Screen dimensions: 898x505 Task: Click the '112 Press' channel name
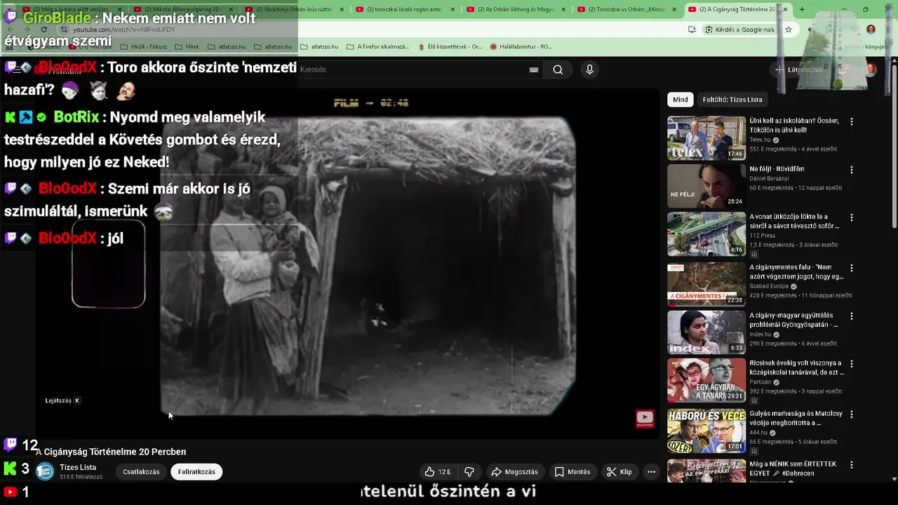(x=762, y=236)
